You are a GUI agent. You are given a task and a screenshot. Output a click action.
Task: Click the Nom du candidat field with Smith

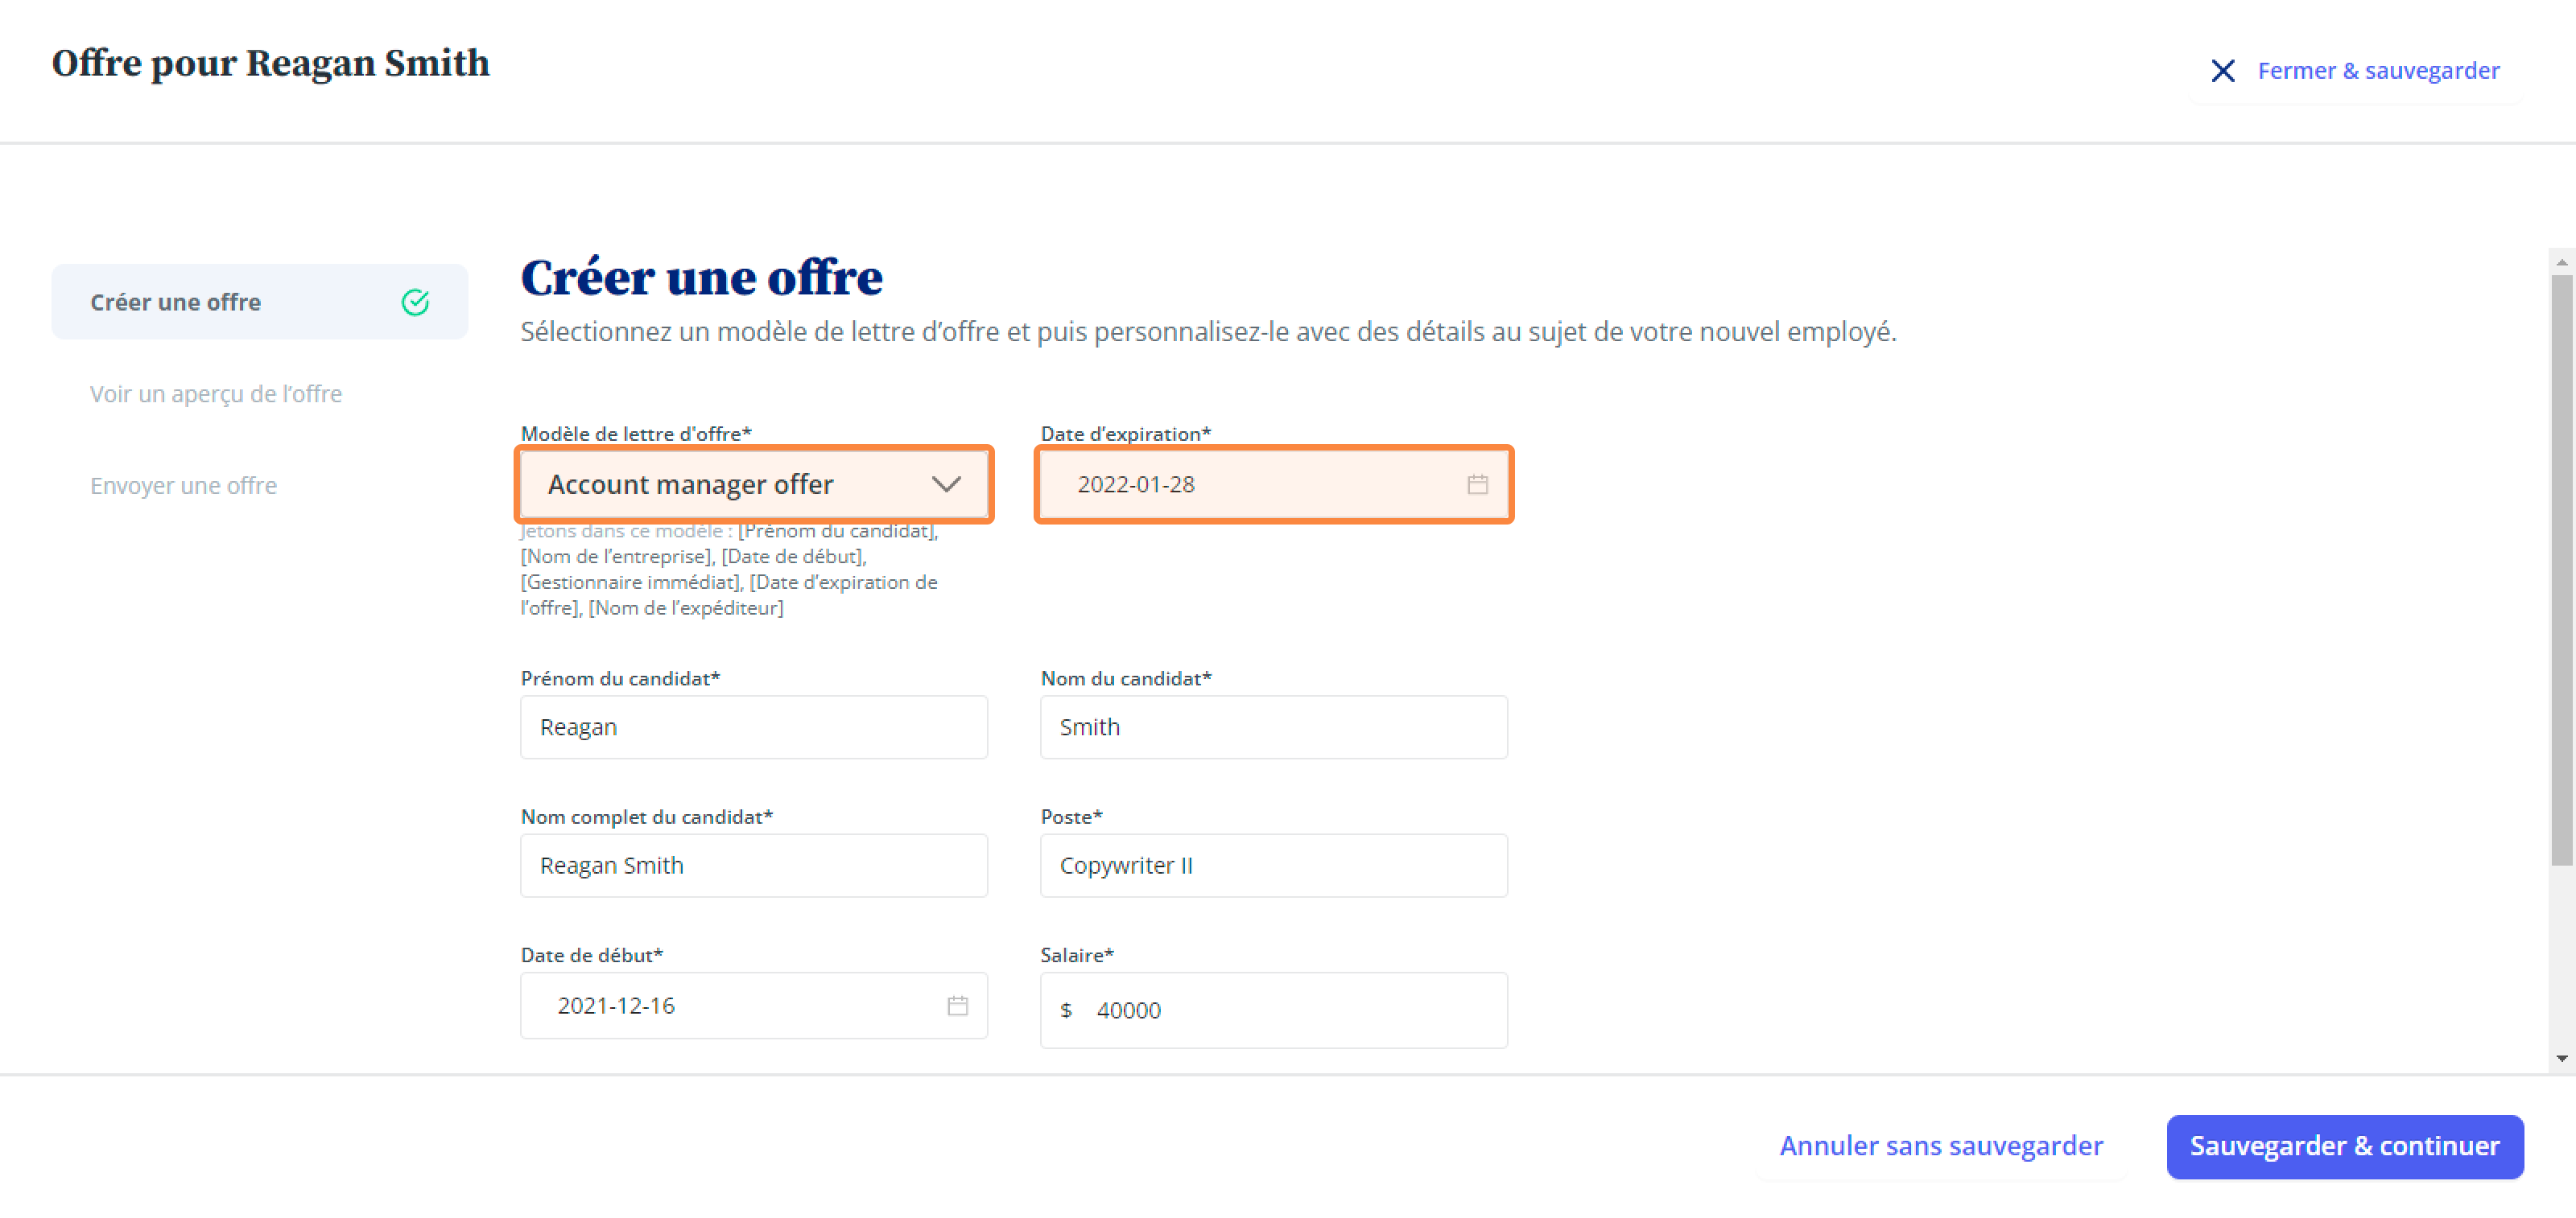point(1273,726)
